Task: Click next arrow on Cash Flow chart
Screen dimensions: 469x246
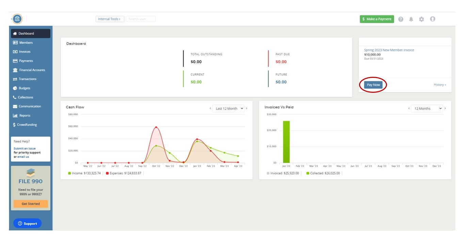Action: point(246,108)
